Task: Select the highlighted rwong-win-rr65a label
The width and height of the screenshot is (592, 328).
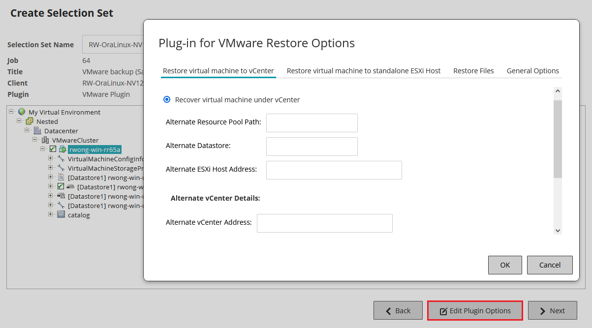Action: coord(94,149)
